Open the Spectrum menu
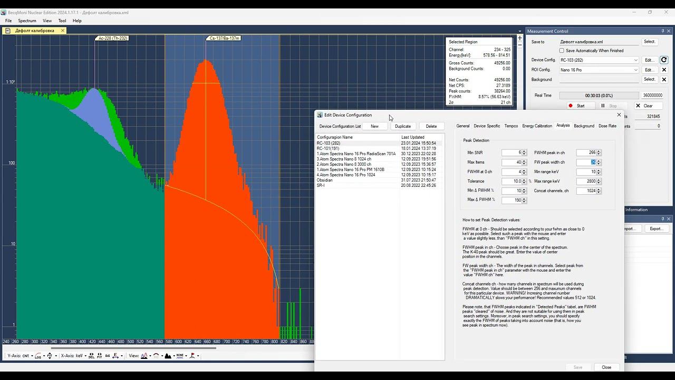 pyautogui.click(x=27, y=21)
